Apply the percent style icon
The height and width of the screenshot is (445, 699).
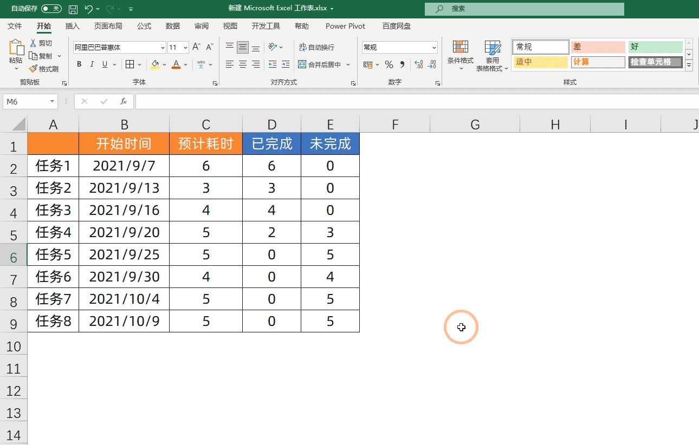point(389,64)
